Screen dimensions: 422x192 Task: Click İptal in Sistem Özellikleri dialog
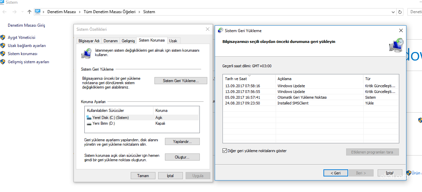170,176
